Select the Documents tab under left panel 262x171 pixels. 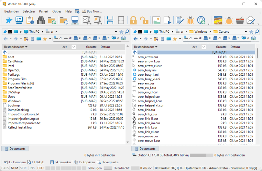pyautogui.click(x=15, y=149)
